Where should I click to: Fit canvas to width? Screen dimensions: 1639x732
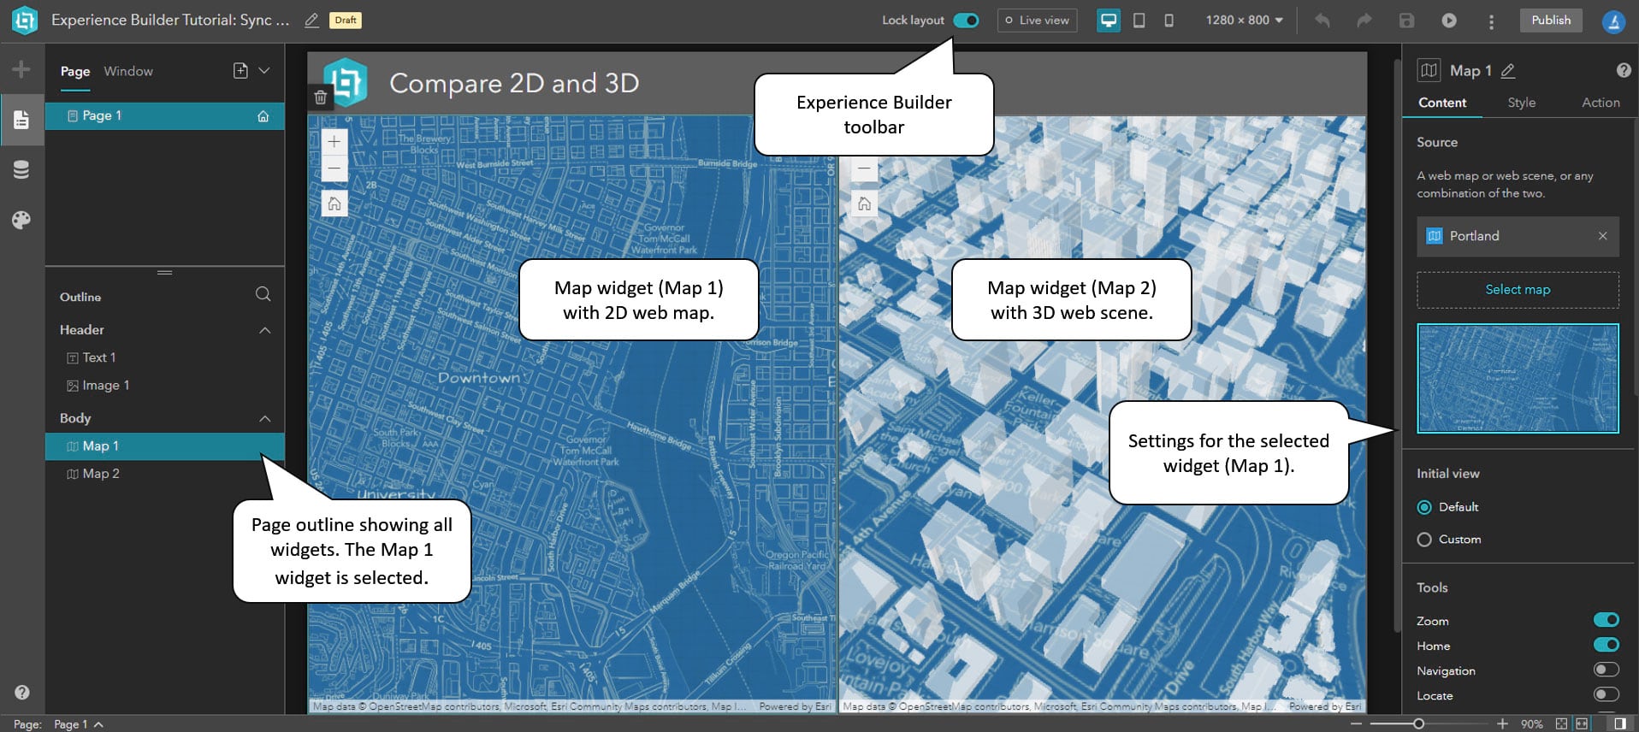1582,724
